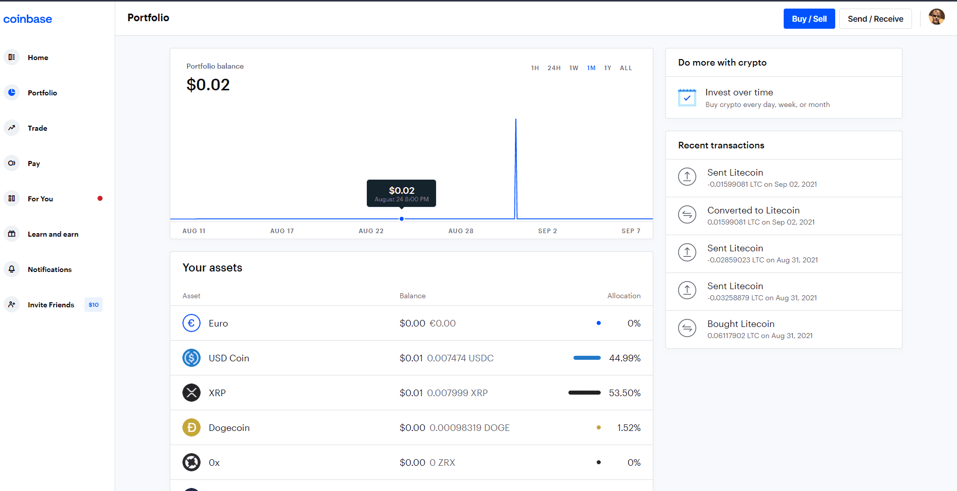The image size is (957, 491).
Task: Click the USD Coin asset icon
Action: [192, 358]
